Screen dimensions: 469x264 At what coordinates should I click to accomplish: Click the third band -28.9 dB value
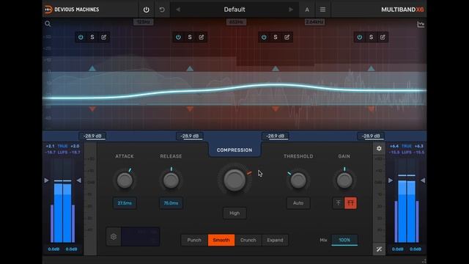(276, 136)
